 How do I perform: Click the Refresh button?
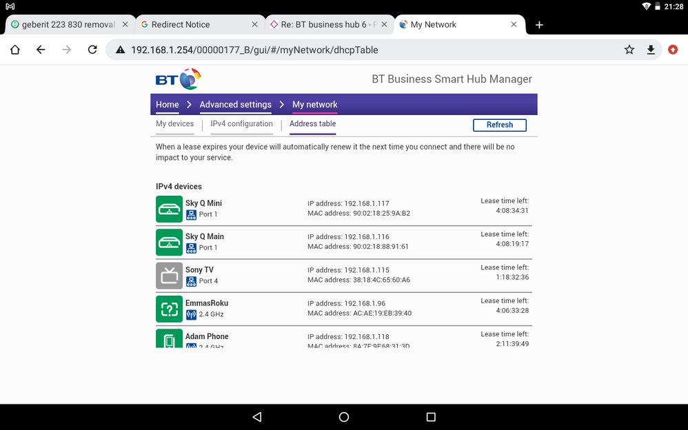click(x=499, y=125)
